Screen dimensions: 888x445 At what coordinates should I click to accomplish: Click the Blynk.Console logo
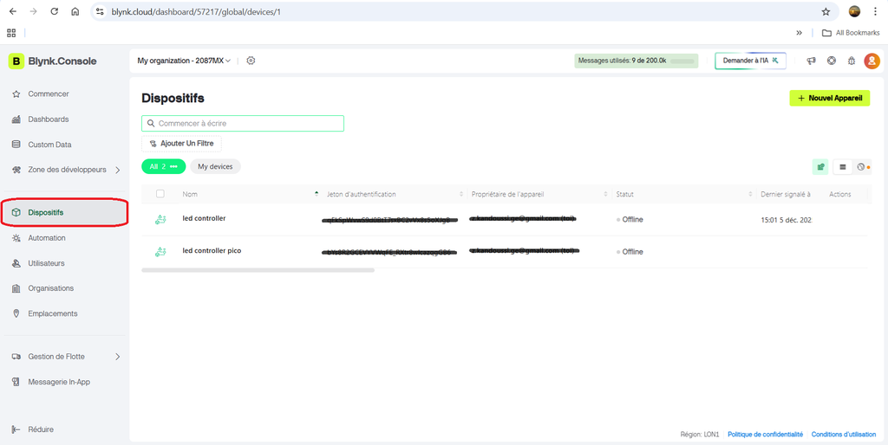[52, 61]
